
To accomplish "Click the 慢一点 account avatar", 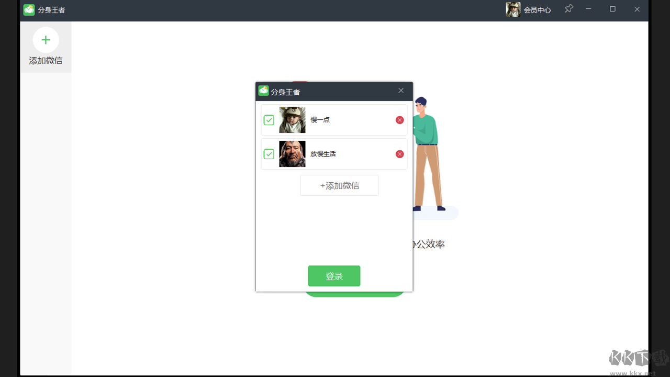I will [x=292, y=120].
